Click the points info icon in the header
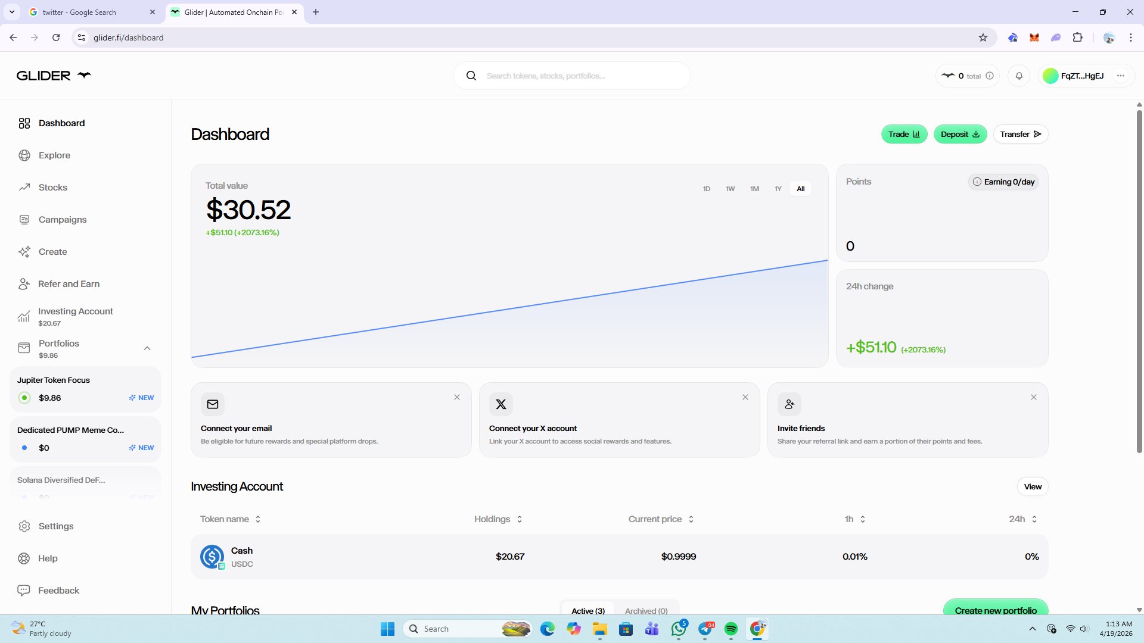This screenshot has width=1144, height=643. click(990, 76)
